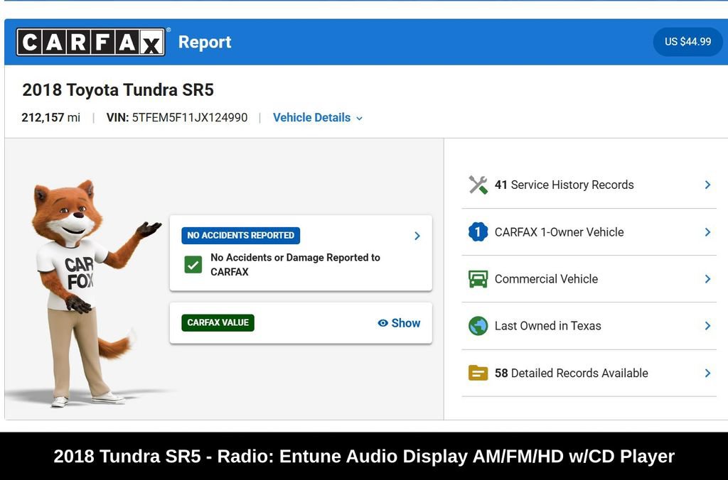Click the Show link for CARFAX Value
The image size is (728, 480).
point(405,323)
